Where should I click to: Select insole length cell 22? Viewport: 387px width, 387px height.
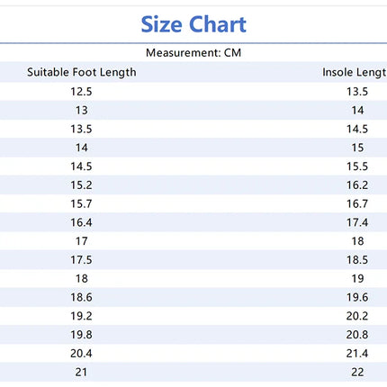coord(357,372)
